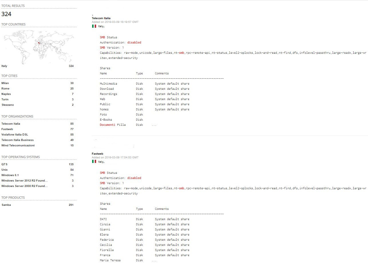368x263 pixels.
Task: Filter by Windows 6.1 operating system
Action: pos(10,175)
